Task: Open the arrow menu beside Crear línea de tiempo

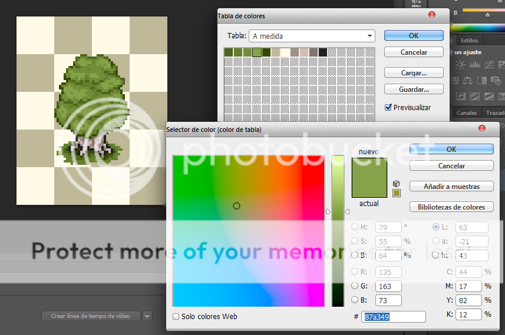Action: (x=147, y=316)
